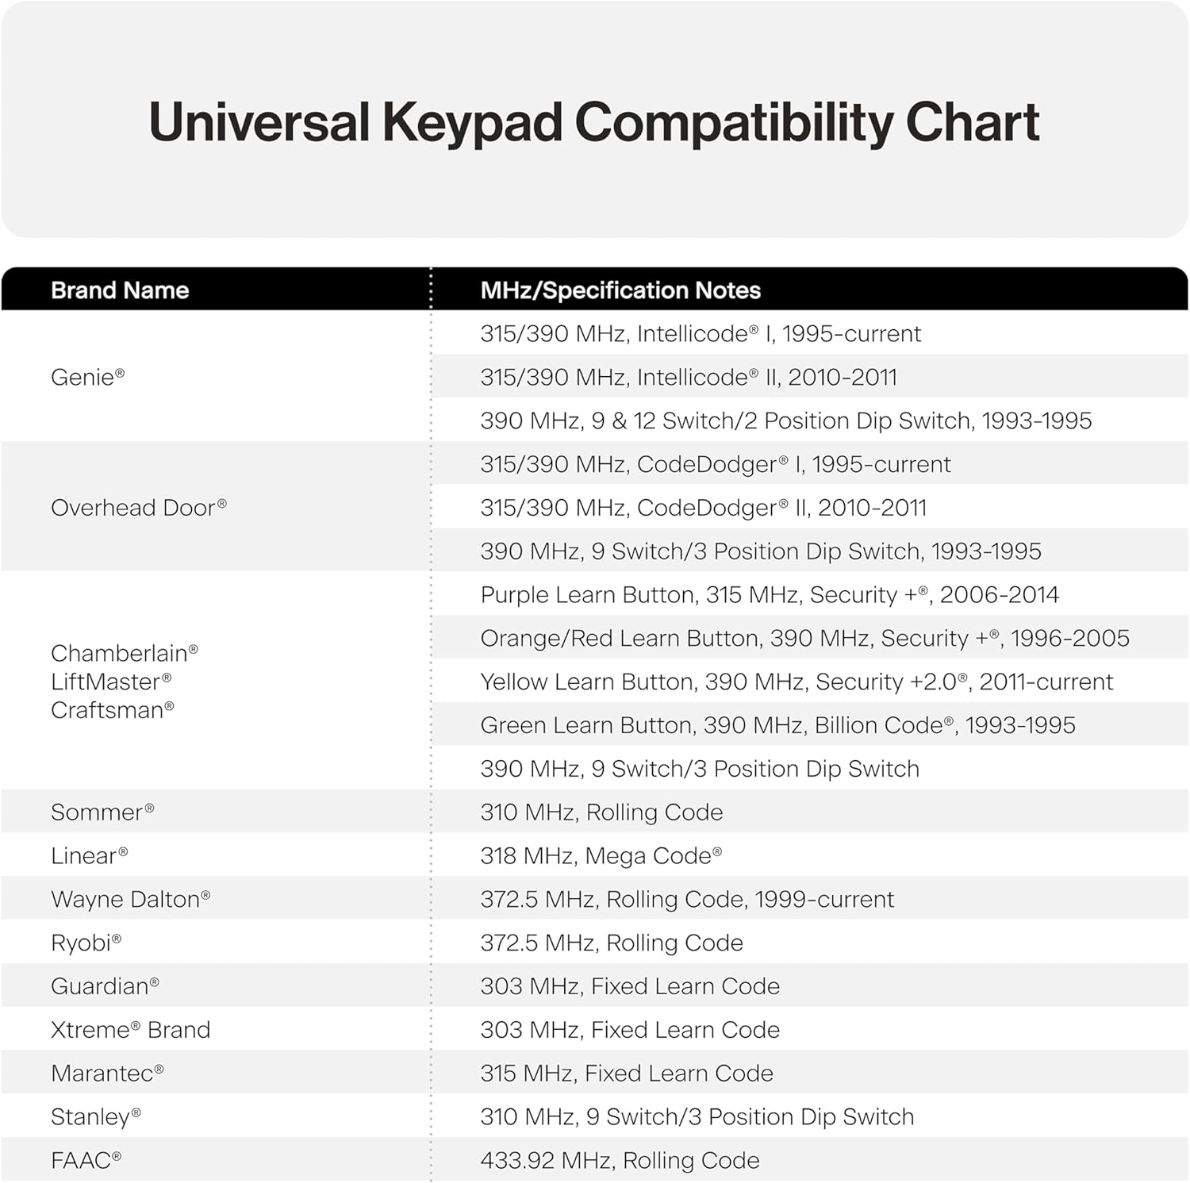This screenshot has width=1190, height=1183.
Task: Select the Wayne Dalton brand cell
Action: point(130,900)
